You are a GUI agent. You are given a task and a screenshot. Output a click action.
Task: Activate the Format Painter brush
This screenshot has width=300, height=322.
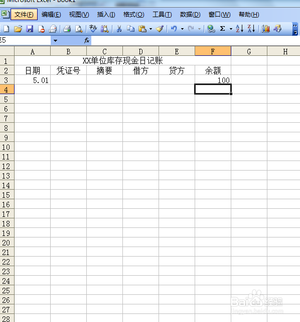tap(160, 29)
